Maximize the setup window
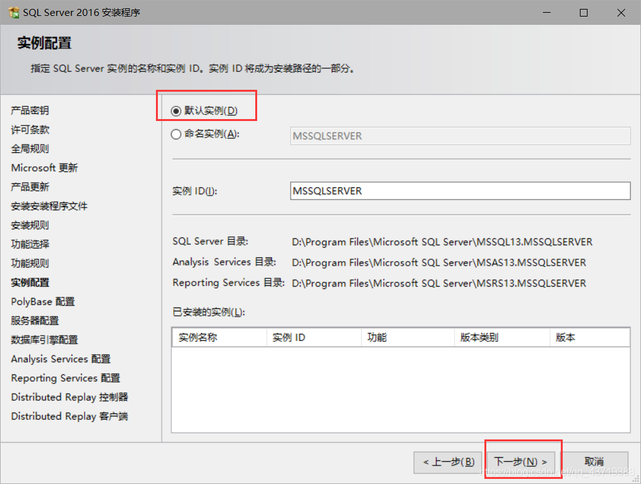641x484 pixels. [x=584, y=13]
